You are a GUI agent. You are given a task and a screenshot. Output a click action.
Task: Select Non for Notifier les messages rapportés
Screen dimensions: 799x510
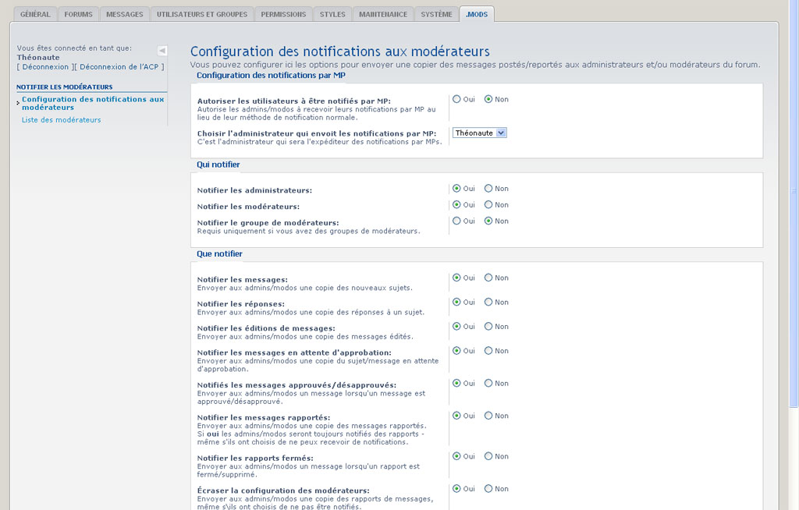[x=488, y=416]
